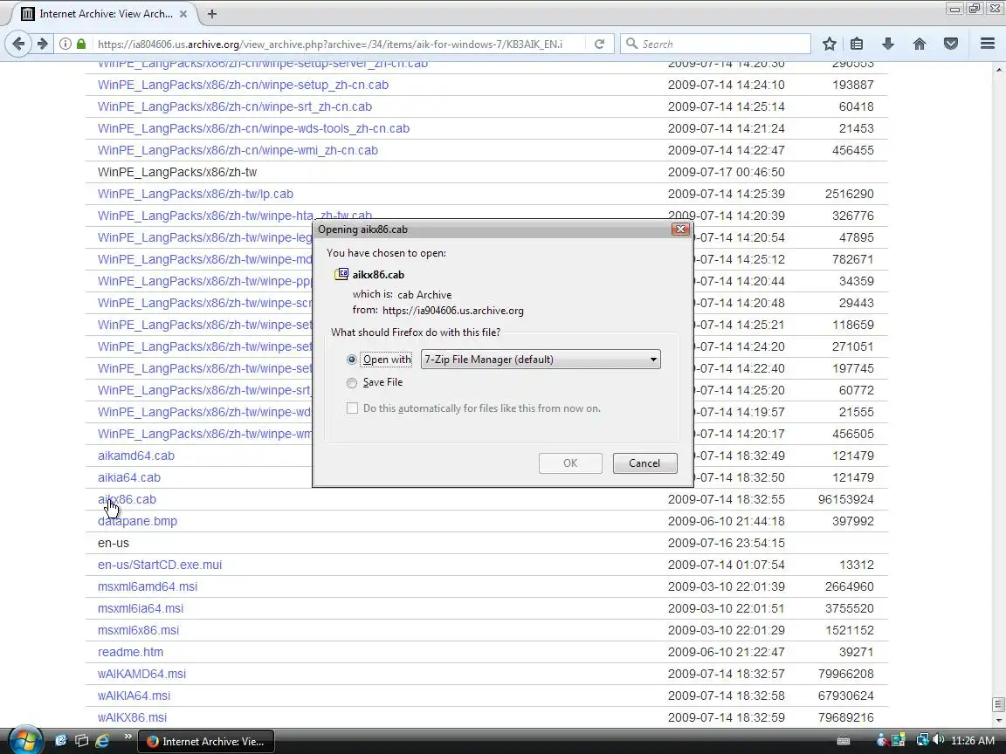Switch to Internet Archive taskbar button

pos(207,741)
